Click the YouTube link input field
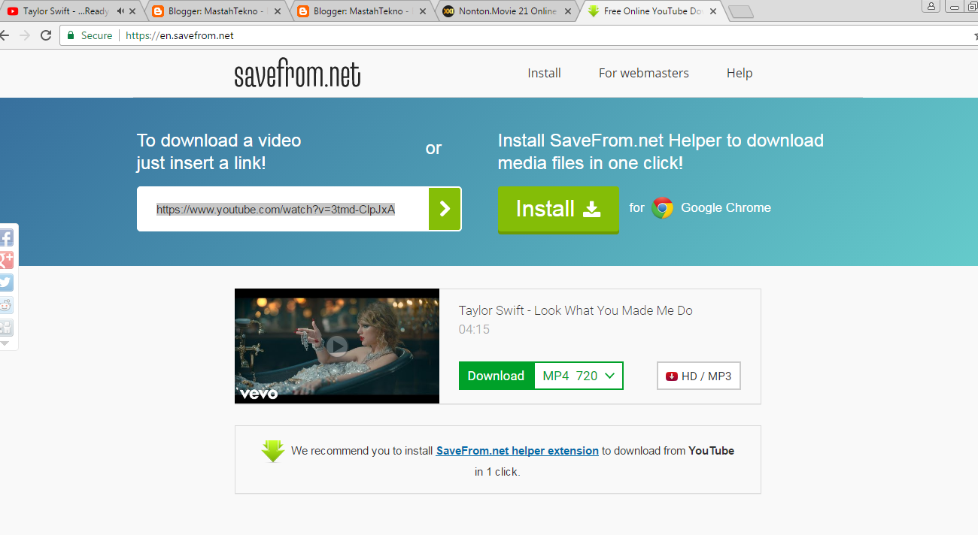Viewport: 978px width, 535px height. tap(283, 209)
